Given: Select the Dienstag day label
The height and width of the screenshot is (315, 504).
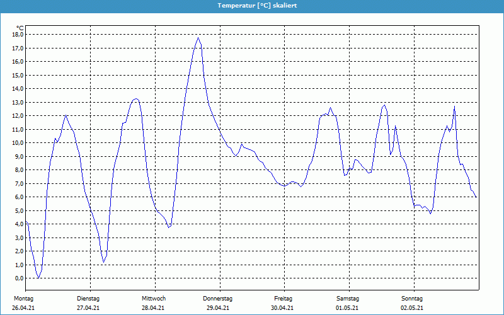Looking at the screenshot, I should (x=89, y=299).
